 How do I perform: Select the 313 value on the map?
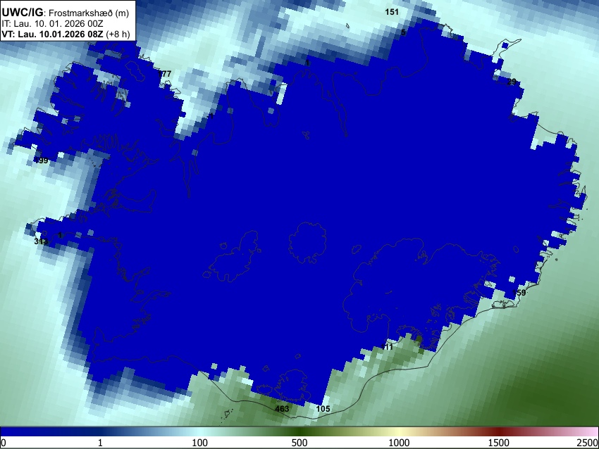pyautogui.click(x=41, y=241)
